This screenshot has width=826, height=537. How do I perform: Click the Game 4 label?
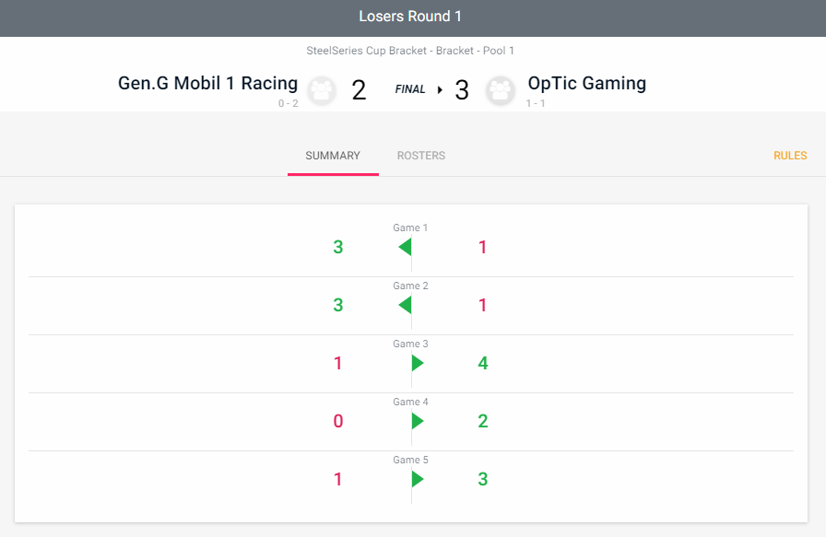click(x=410, y=402)
